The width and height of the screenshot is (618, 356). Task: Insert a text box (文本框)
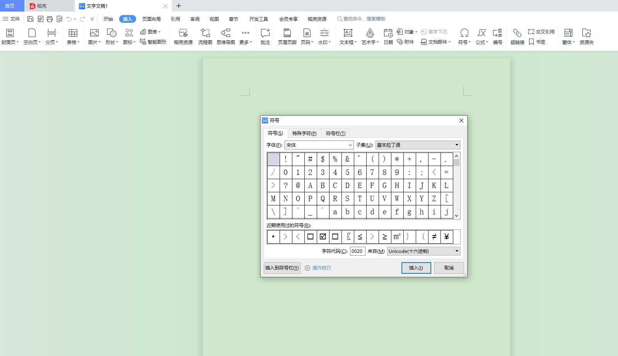coord(348,37)
